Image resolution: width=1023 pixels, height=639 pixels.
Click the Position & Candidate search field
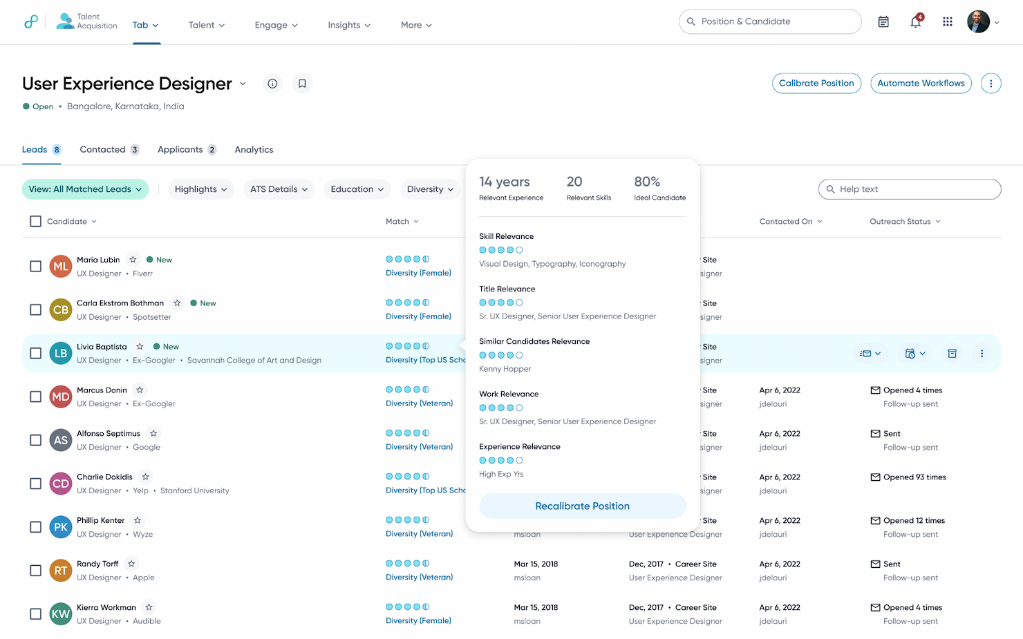click(x=769, y=21)
